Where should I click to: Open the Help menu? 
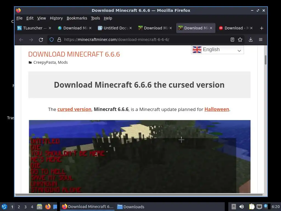108,18
